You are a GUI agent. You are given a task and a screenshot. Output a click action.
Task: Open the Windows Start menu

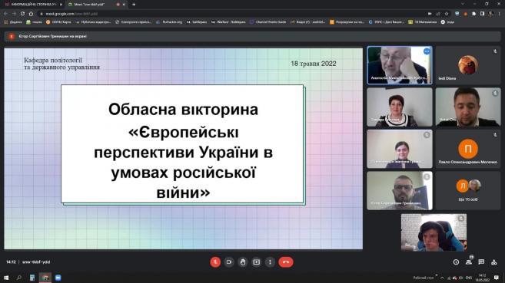point(6,278)
